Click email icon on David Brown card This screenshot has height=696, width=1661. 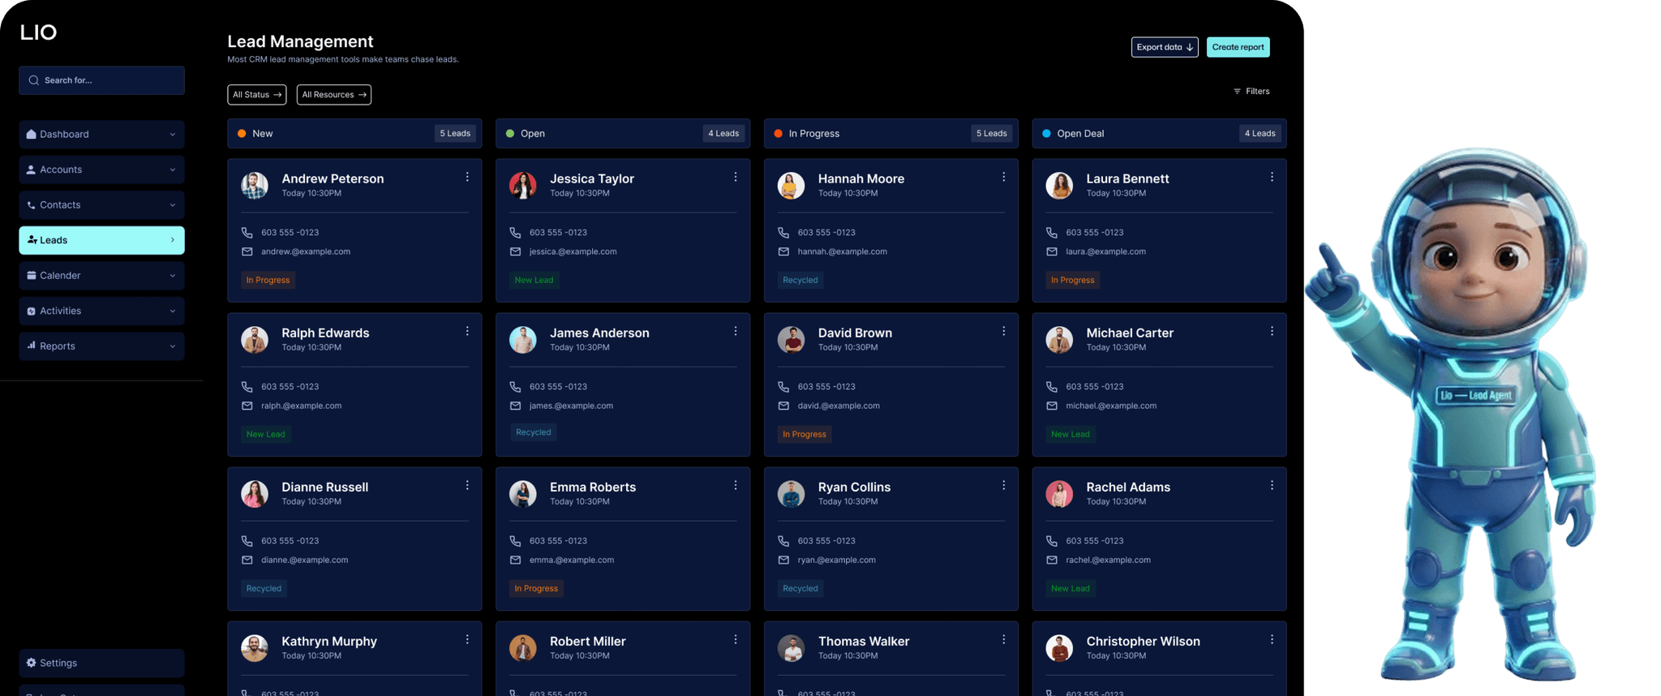click(783, 406)
